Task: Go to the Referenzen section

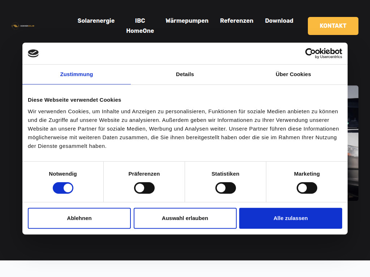Action: coord(237,21)
